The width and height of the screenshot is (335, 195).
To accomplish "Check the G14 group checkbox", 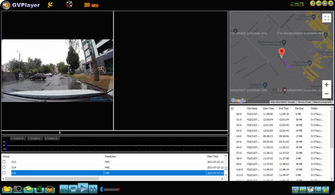I will (x=4, y=167).
